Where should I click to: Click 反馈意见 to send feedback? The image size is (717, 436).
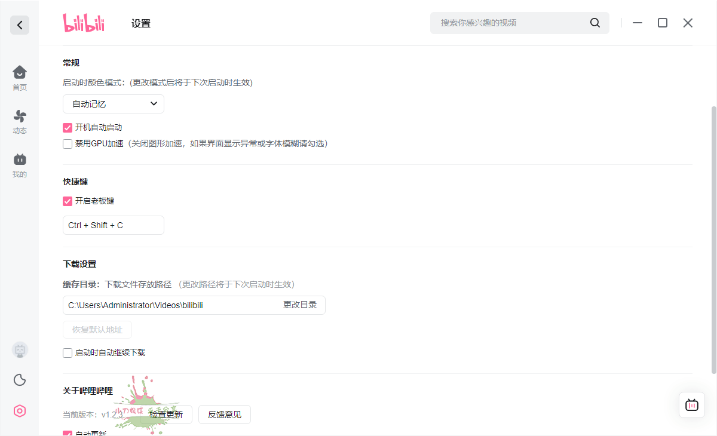click(x=224, y=414)
